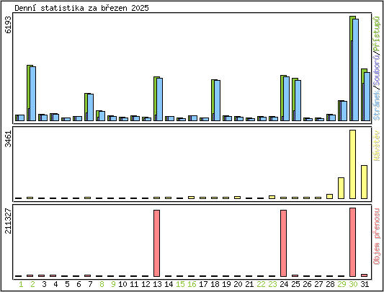384x292 pixels.
Task: Click day label 21 on the axis
Action: pyautogui.click(x=249, y=284)
